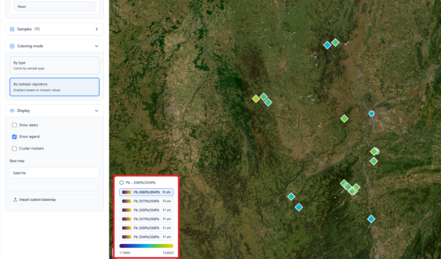The height and width of the screenshot is (259, 441).
Task: Enable the Cluster markers checkbox
Action: point(14,149)
